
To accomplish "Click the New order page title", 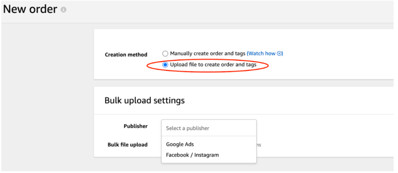I will 30,10.
